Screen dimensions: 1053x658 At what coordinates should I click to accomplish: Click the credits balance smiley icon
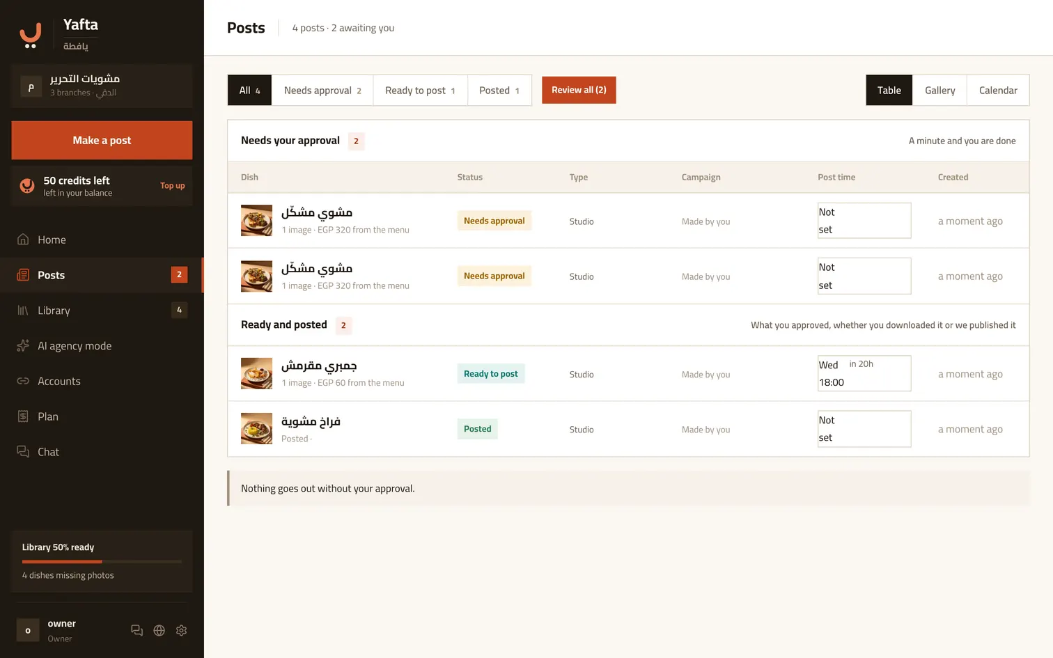point(27,185)
